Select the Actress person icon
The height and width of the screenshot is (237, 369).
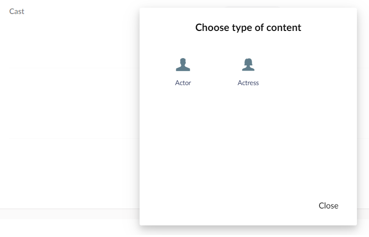(248, 64)
